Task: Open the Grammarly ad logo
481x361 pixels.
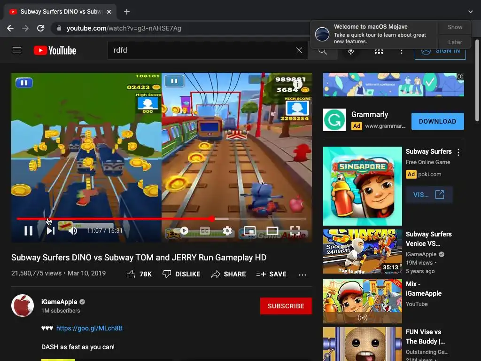Action: tap(334, 120)
